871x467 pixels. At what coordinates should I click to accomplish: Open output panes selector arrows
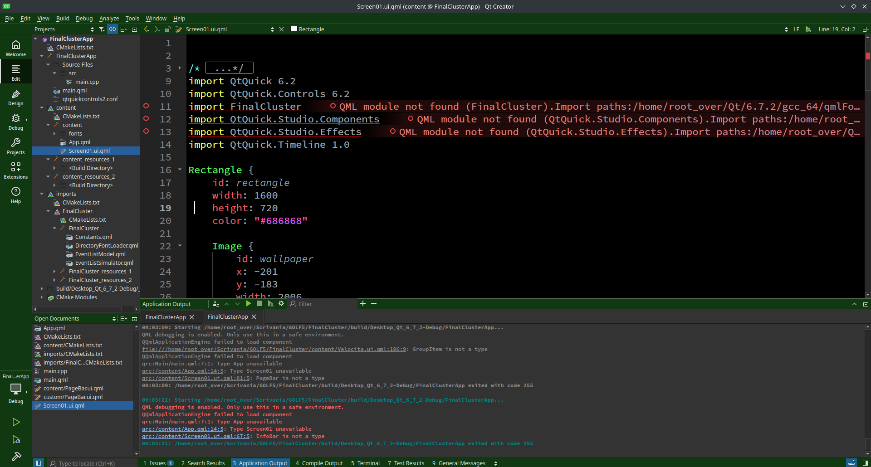click(x=496, y=463)
